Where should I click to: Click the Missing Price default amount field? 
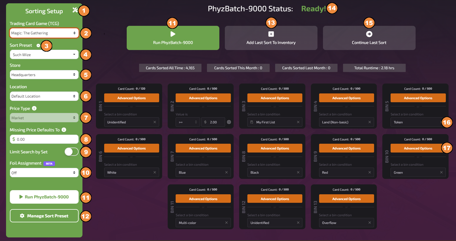[45, 139]
